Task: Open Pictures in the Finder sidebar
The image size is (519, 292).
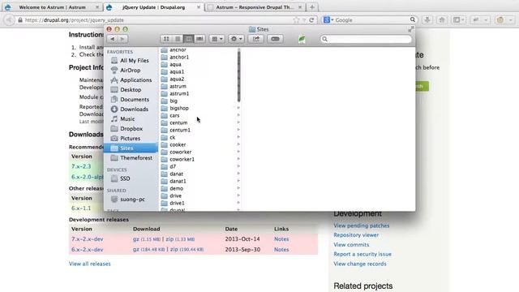Action: (x=131, y=139)
